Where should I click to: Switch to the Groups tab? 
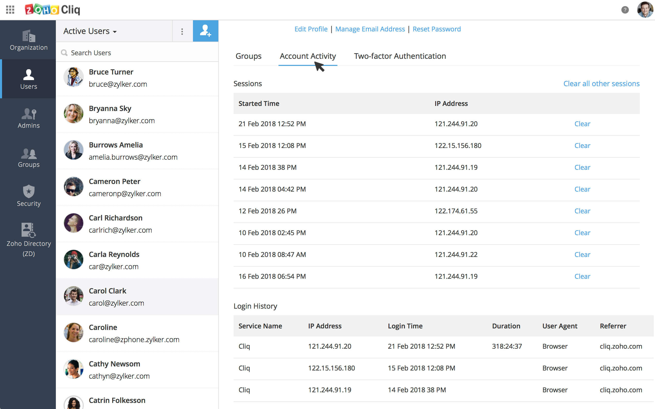click(248, 56)
